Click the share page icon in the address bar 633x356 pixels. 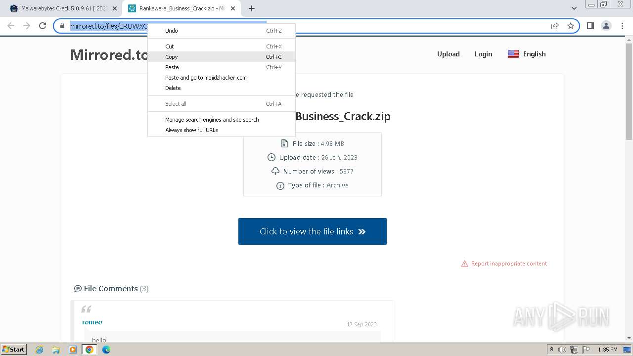[x=555, y=26]
